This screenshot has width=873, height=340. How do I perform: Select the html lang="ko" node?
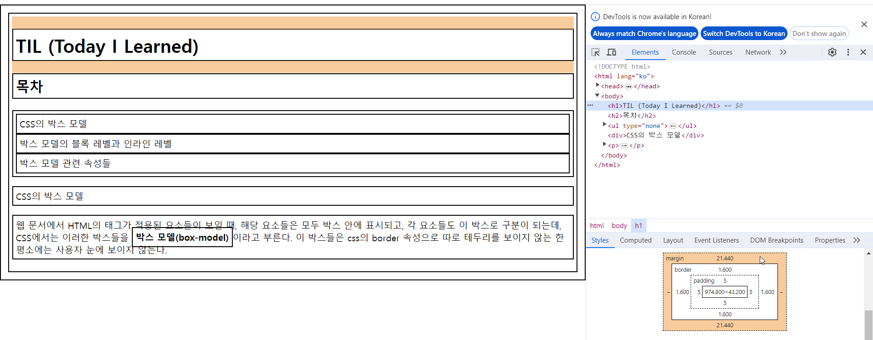click(624, 76)
